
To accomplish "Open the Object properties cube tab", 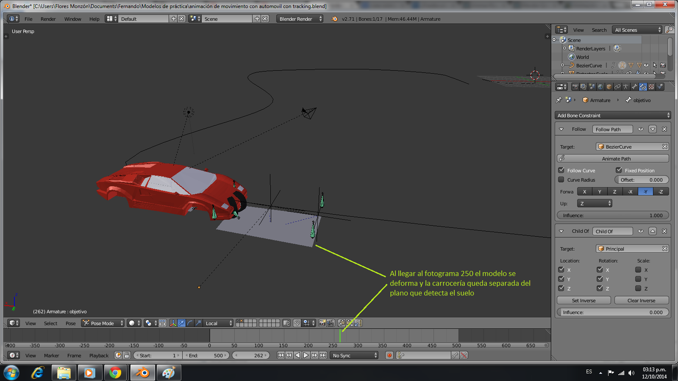I will 609,87.
